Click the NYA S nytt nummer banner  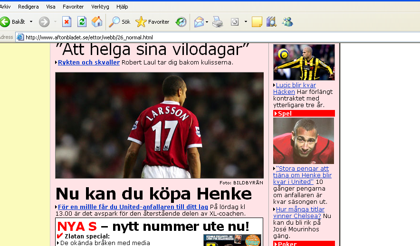[153, 226]
